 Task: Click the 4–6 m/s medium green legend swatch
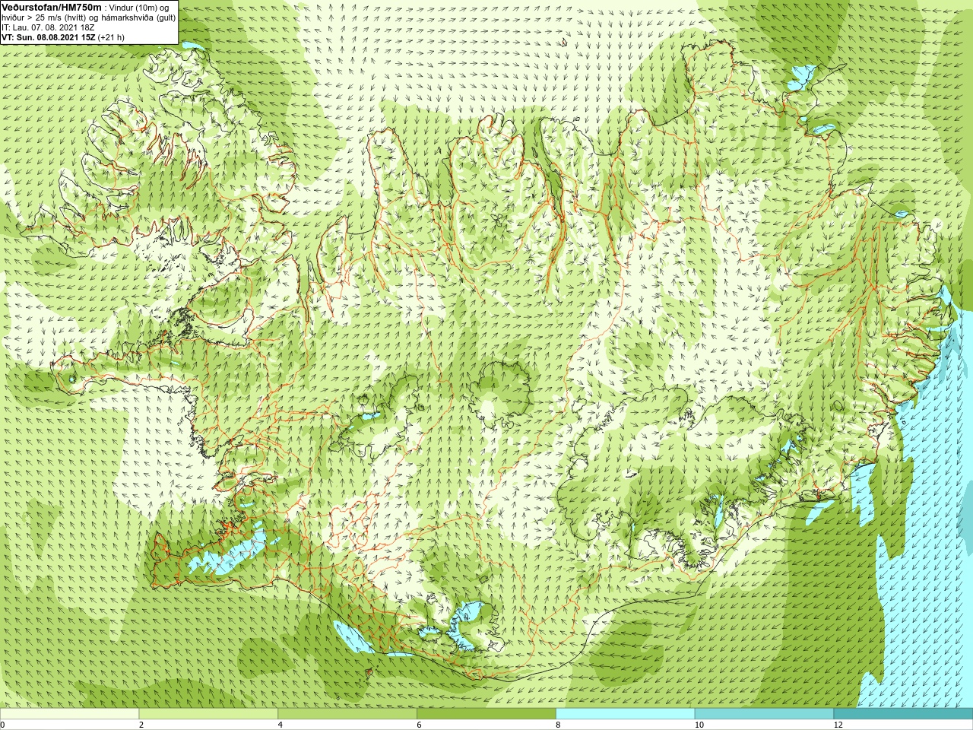(347, 714)
